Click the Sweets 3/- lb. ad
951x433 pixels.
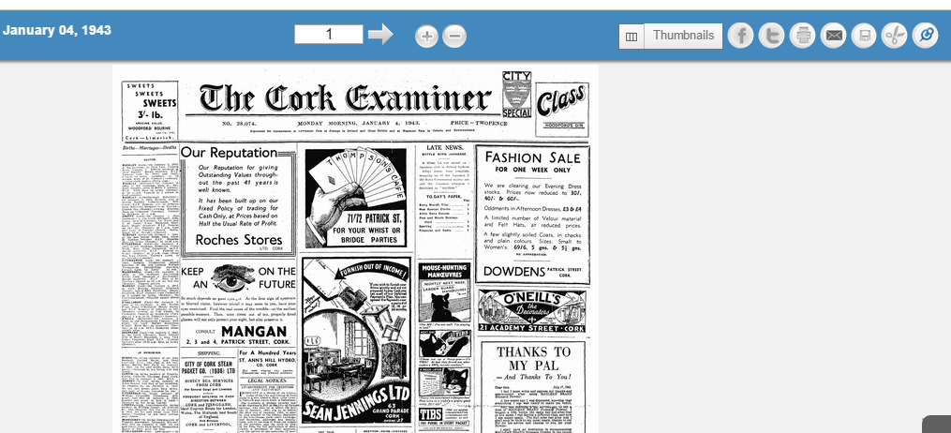click(x=150, y=111)
